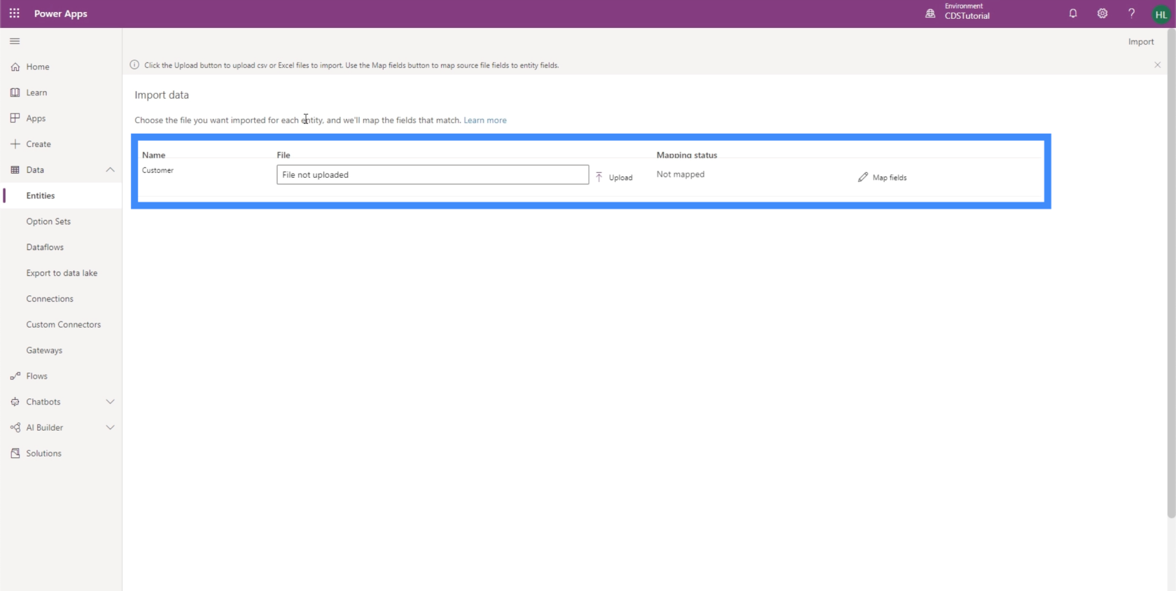The width and height of the screenshot is (1176, 591).
Task: Select Entities in the sidebar
Action: click(x=41, y=196)
